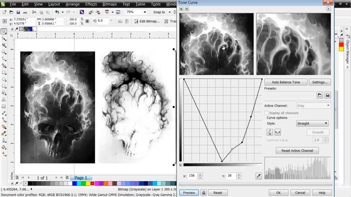Expand the application launcher dropdown arrow
This screenshot has width=351, height=197.
[112, 12]
